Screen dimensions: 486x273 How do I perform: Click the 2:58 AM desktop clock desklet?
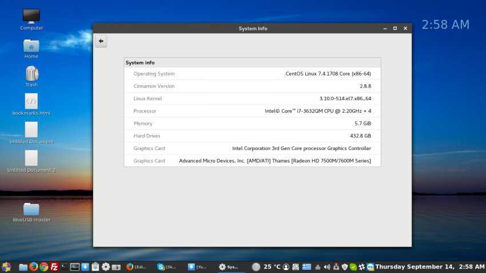[445, 25]
